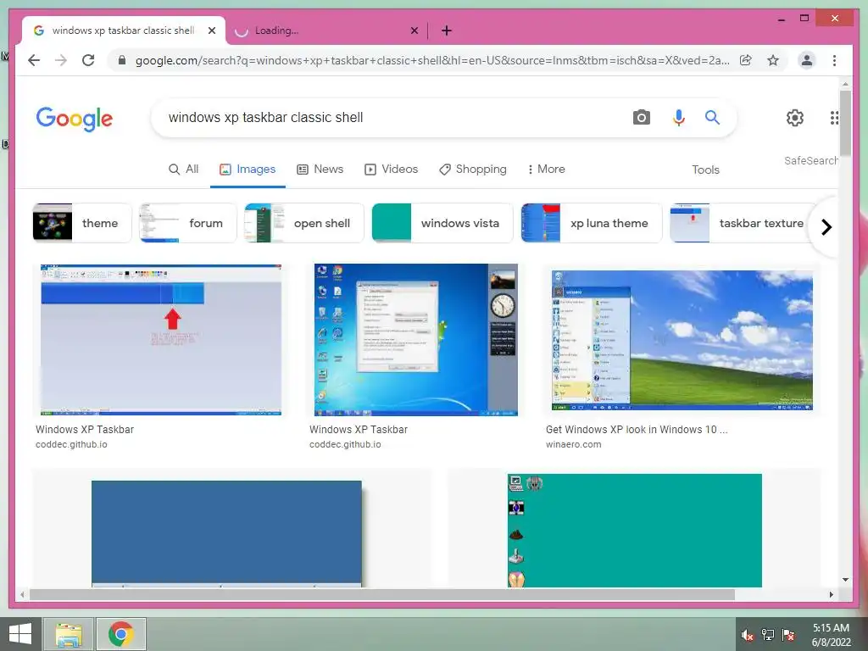
Task: Open Google quick settings gear
Action: pyautogui.click(x=795, y=117)
